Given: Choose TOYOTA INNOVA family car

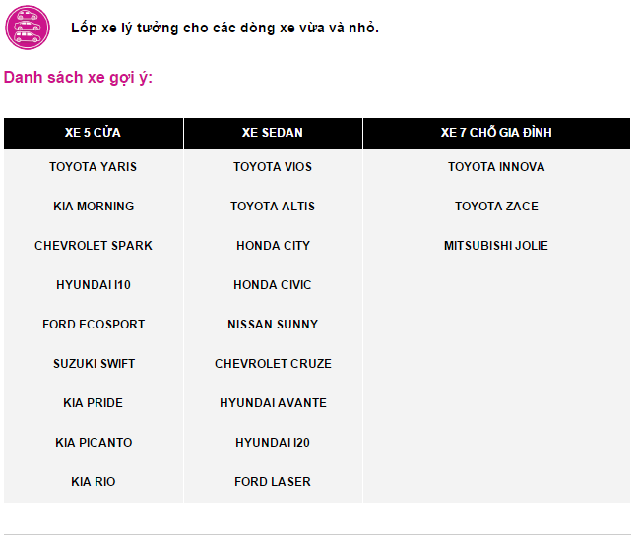Looking at the screenshot, I should click(496, 167).
